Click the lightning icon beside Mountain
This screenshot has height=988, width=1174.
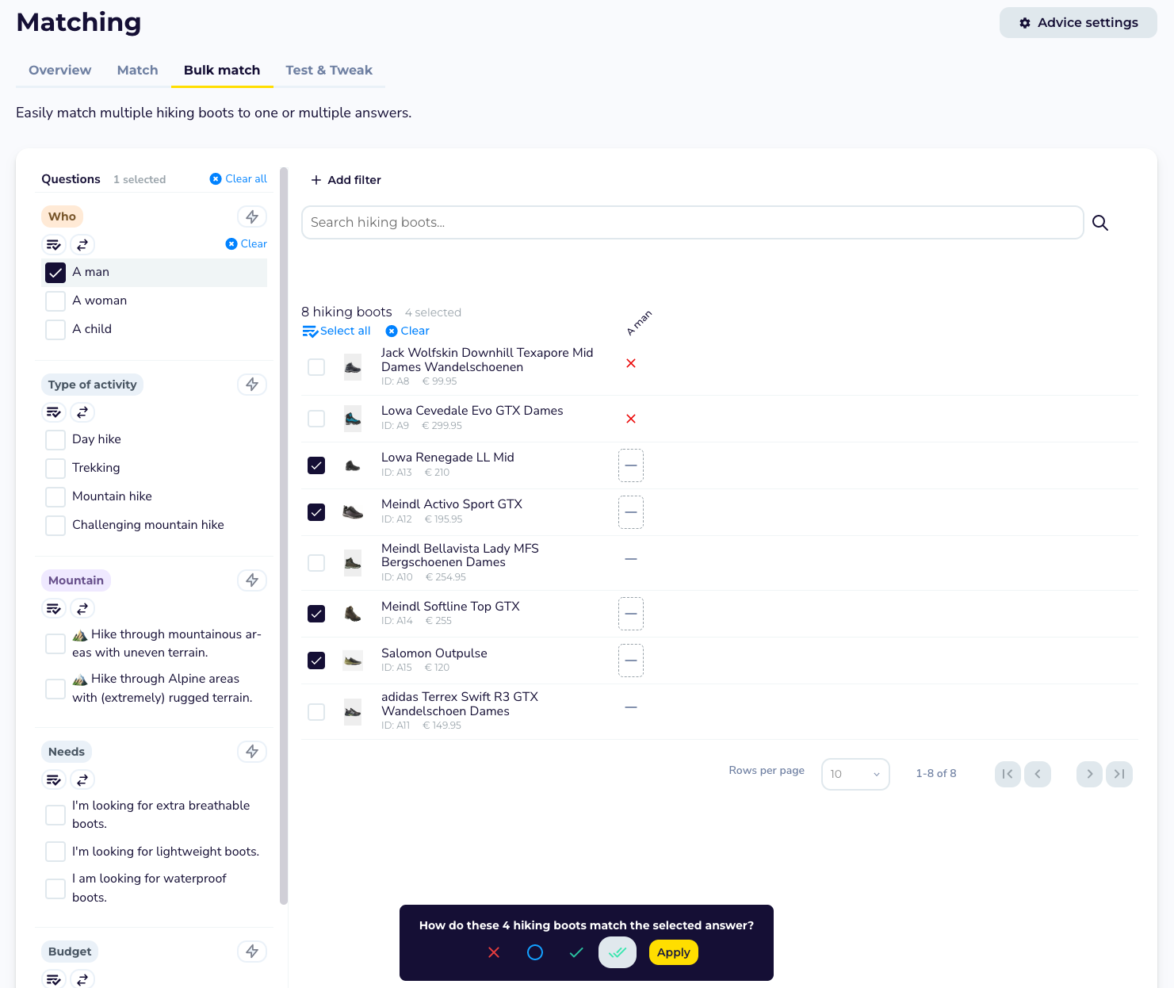tap(252, 580)
